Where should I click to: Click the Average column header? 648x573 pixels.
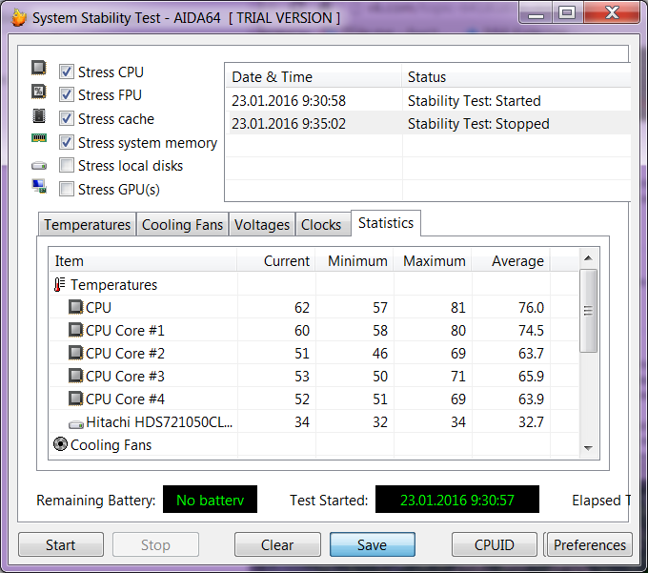pyautogui.click(x=511, y=261)
